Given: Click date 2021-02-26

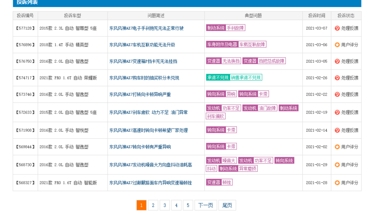Looking at the screenshot, I should pyautogui.click(x=316, y=78).
